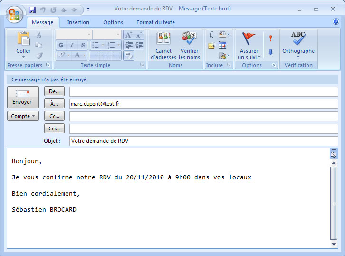Open the Format du texte tab
345x256 pixels.
point(155,22)
